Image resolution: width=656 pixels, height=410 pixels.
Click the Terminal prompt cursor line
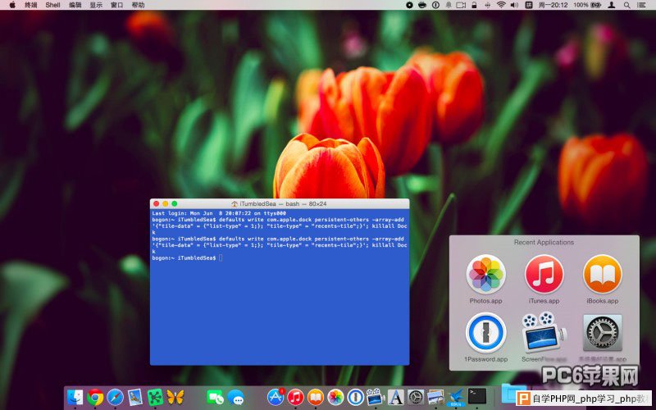pos(221,257)
